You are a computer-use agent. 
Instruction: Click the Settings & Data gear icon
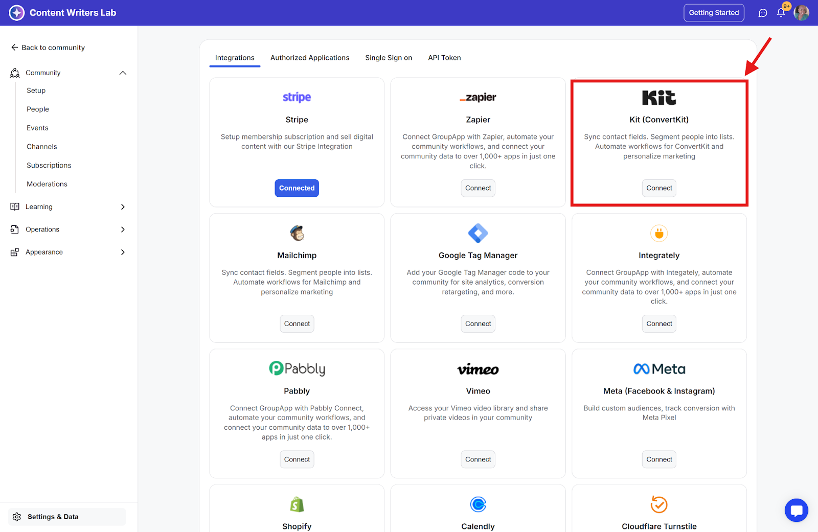tap(17, 517)
